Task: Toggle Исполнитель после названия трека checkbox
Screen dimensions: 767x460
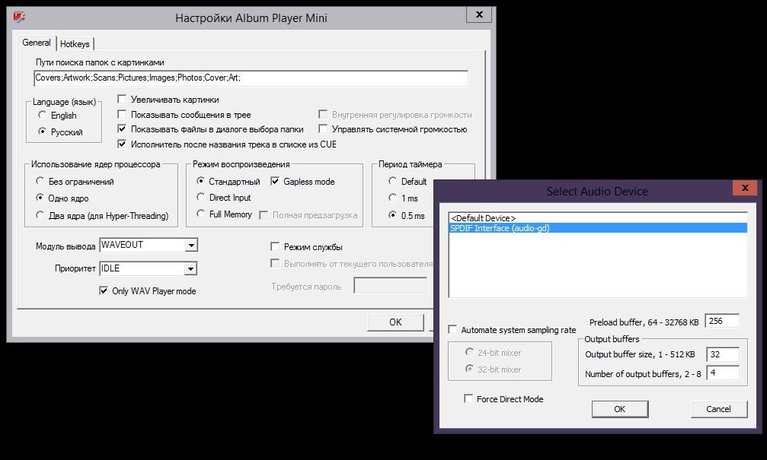Action: click(x=122, y=144)
